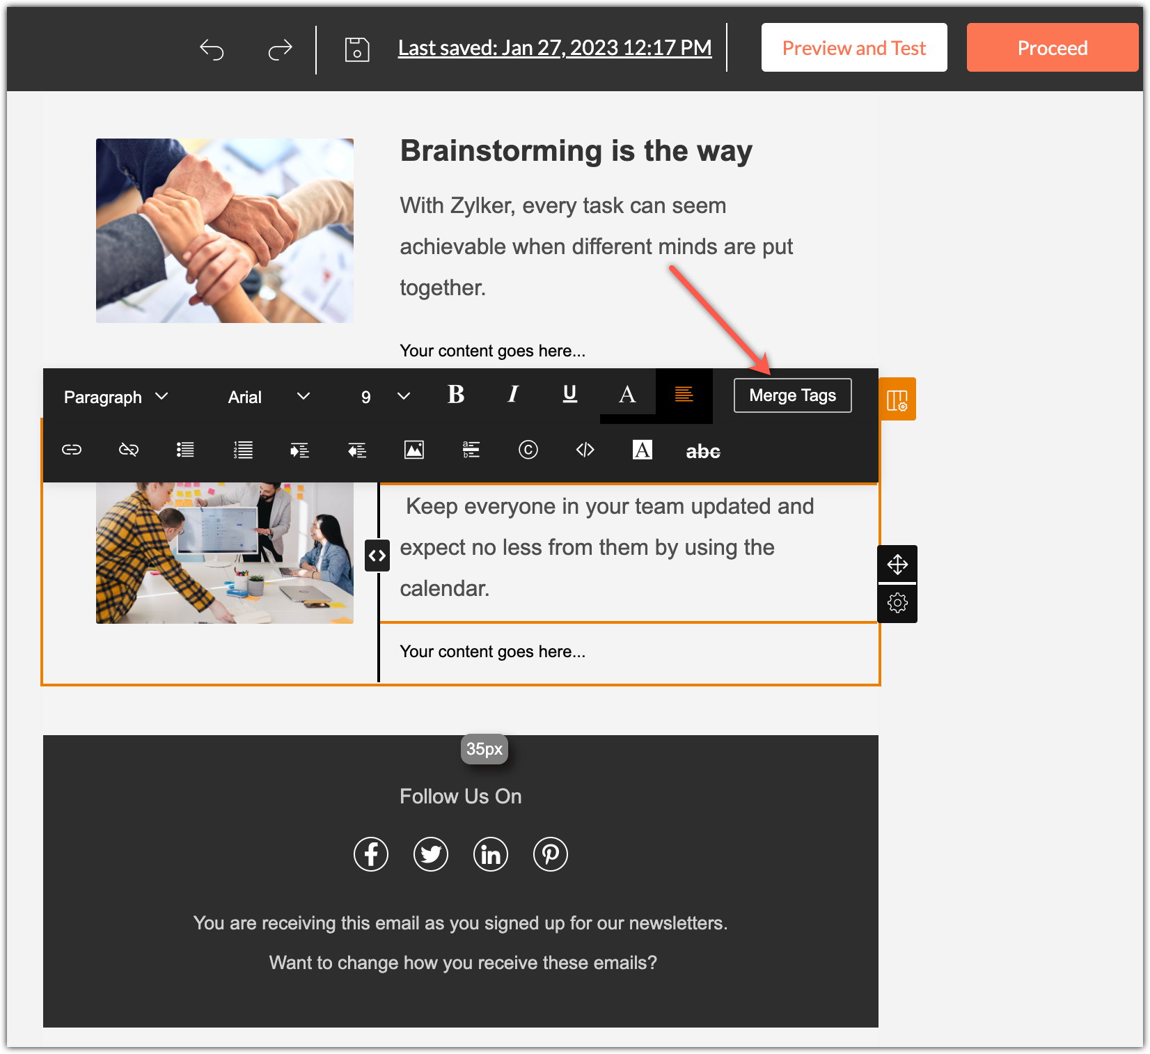
Task: Undo the last edit
Action: pyautogui.click(x=212, y=49)
